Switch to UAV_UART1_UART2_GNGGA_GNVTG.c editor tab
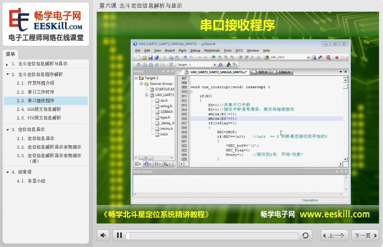 click(216, 72)
